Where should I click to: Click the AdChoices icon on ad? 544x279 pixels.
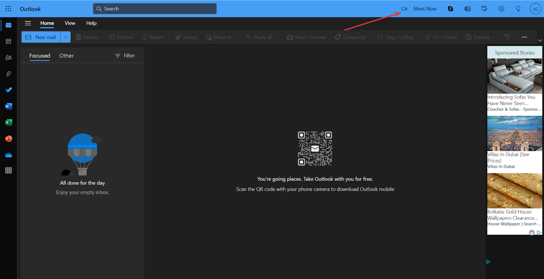(539, 232)
